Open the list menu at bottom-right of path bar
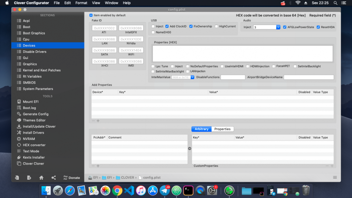The height and width of the screenshot is (198, 352). (x=335, y=177)
